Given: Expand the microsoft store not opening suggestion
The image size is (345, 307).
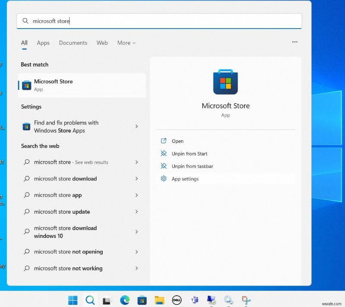Looking at the screenshot, I should (137, 252).
